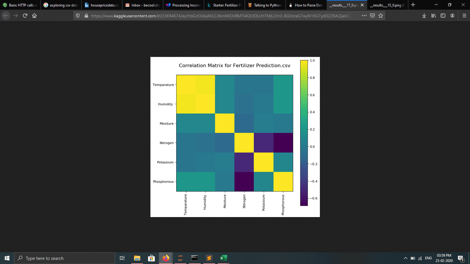Click Firefox icon on the taskbar
Image resolution: width=470 pixels, height=264 pixels.
pyautogui.click(x=166, y=258)
